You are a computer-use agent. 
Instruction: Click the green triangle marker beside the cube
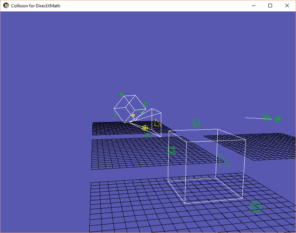140,110
